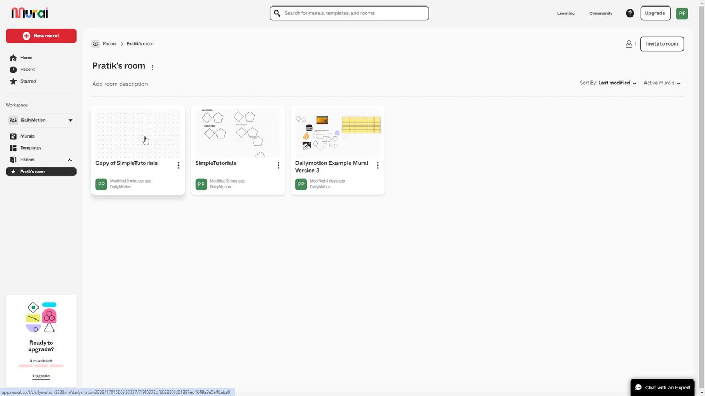
Task: Open Sort By Last modified dropdown
Action: [608, 83]
